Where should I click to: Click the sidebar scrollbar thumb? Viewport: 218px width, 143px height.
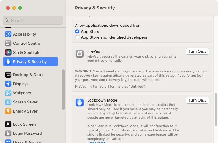[x=63, y=89]
